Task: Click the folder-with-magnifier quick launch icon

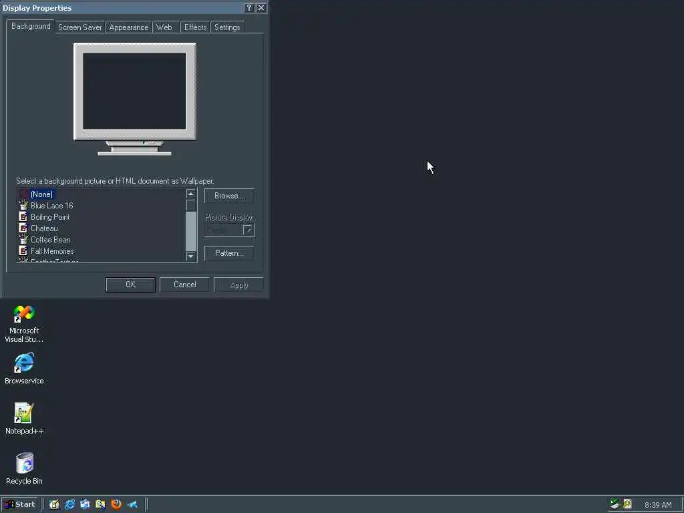Action: [x=100, y=504]
